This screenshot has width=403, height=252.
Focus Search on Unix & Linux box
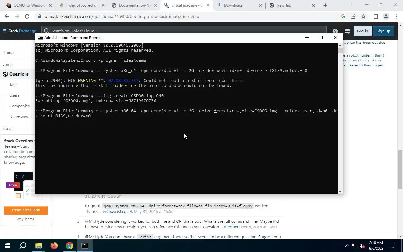click(x=184, y=31)
